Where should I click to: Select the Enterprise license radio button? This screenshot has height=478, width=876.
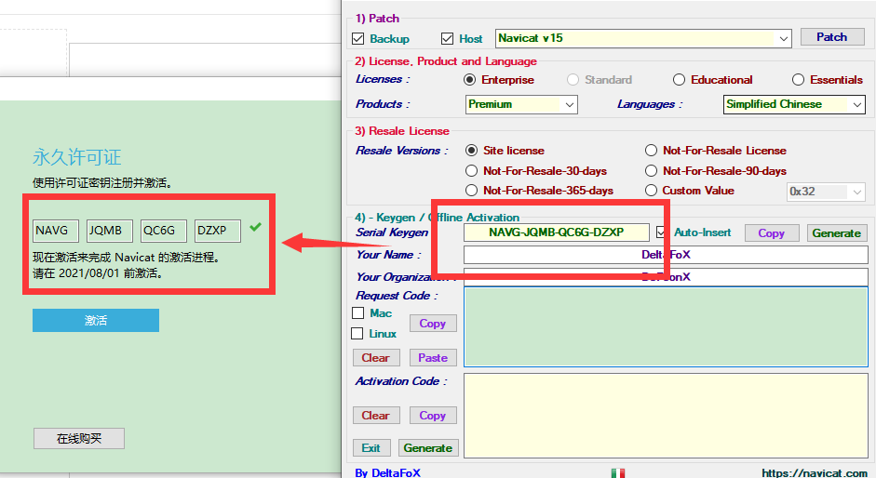[470, 80]
